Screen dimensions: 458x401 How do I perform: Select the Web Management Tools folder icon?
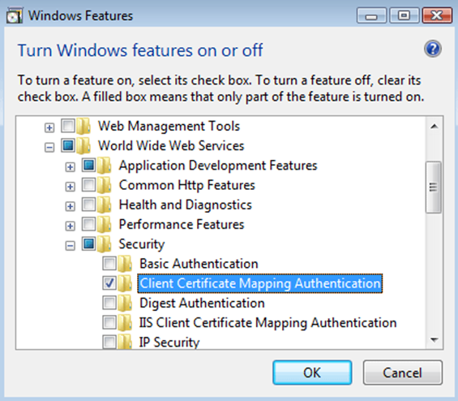83,127
